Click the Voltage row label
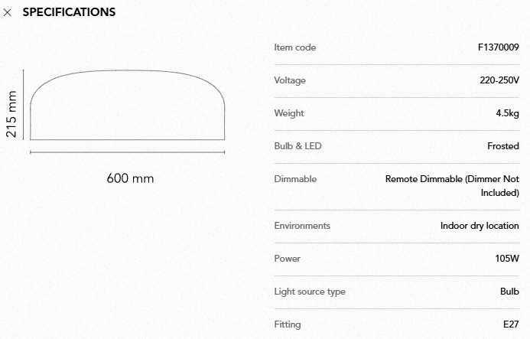Screen dimensions: 530x339 [288, 80]
